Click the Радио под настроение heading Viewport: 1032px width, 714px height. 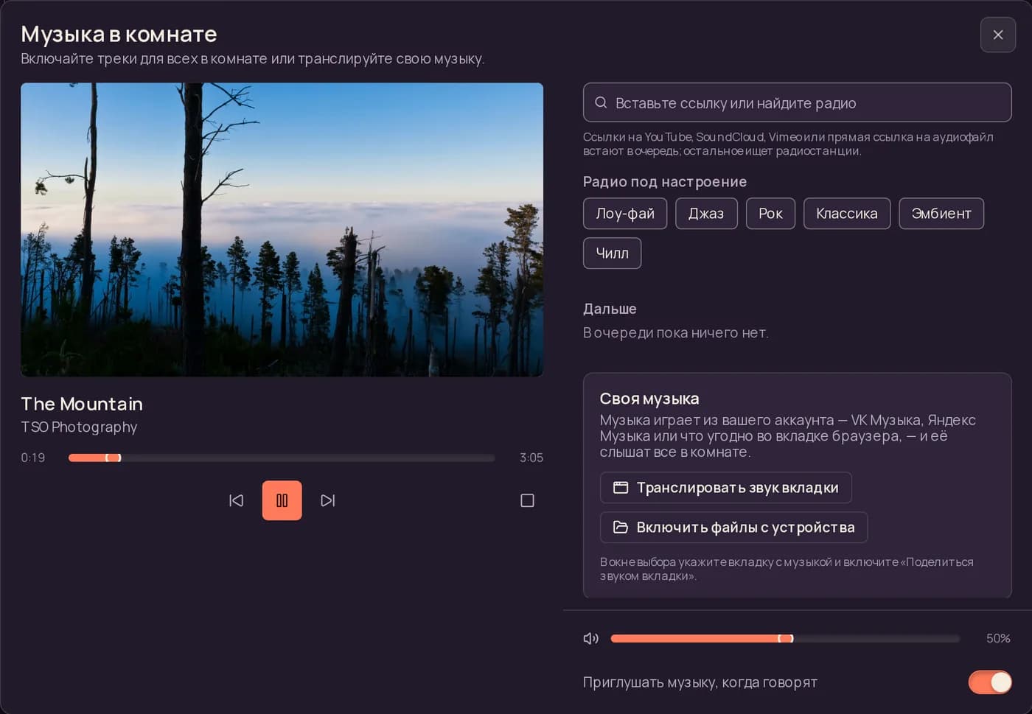point(665,182)
